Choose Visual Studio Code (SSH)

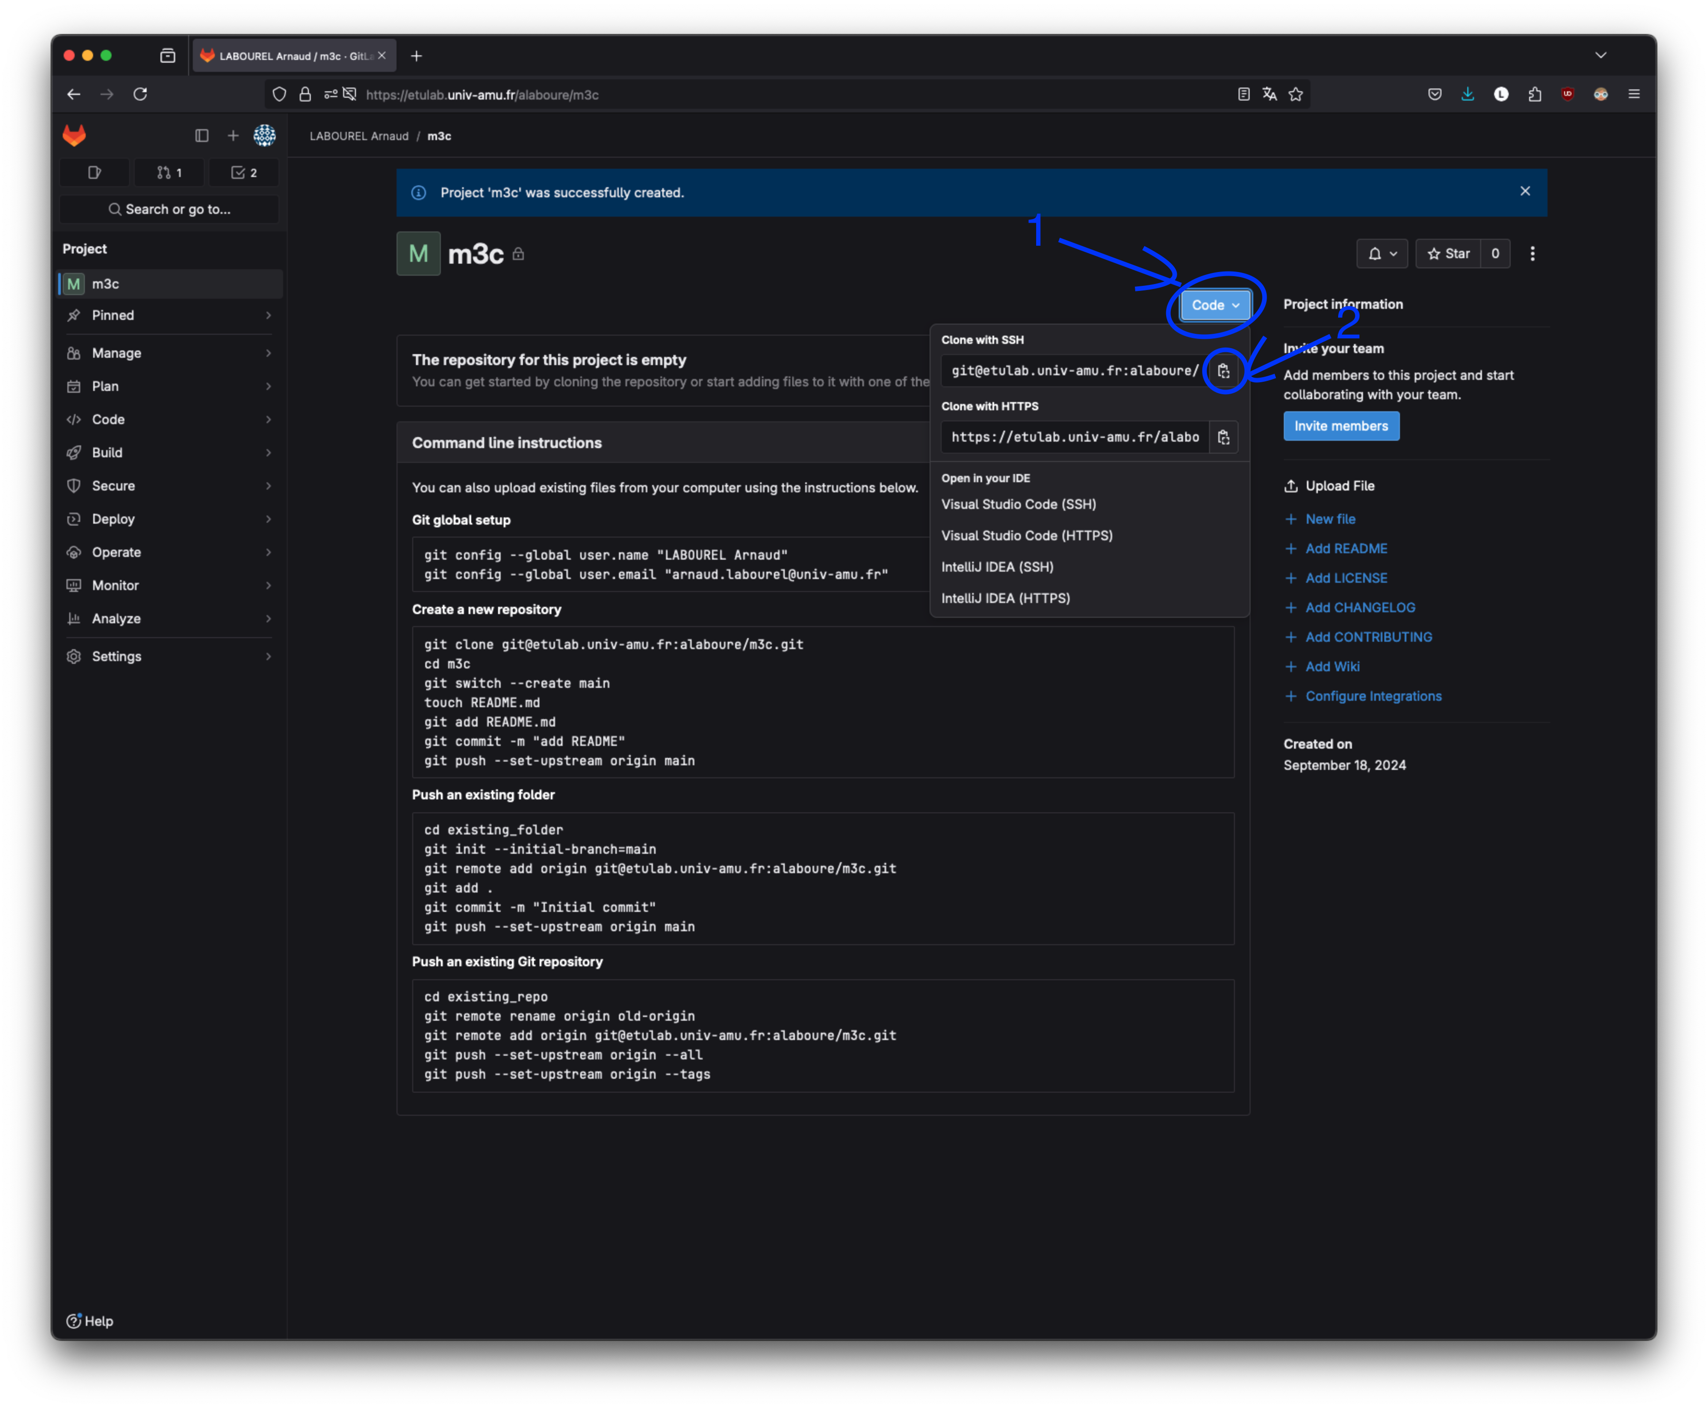pos(1019,504)
